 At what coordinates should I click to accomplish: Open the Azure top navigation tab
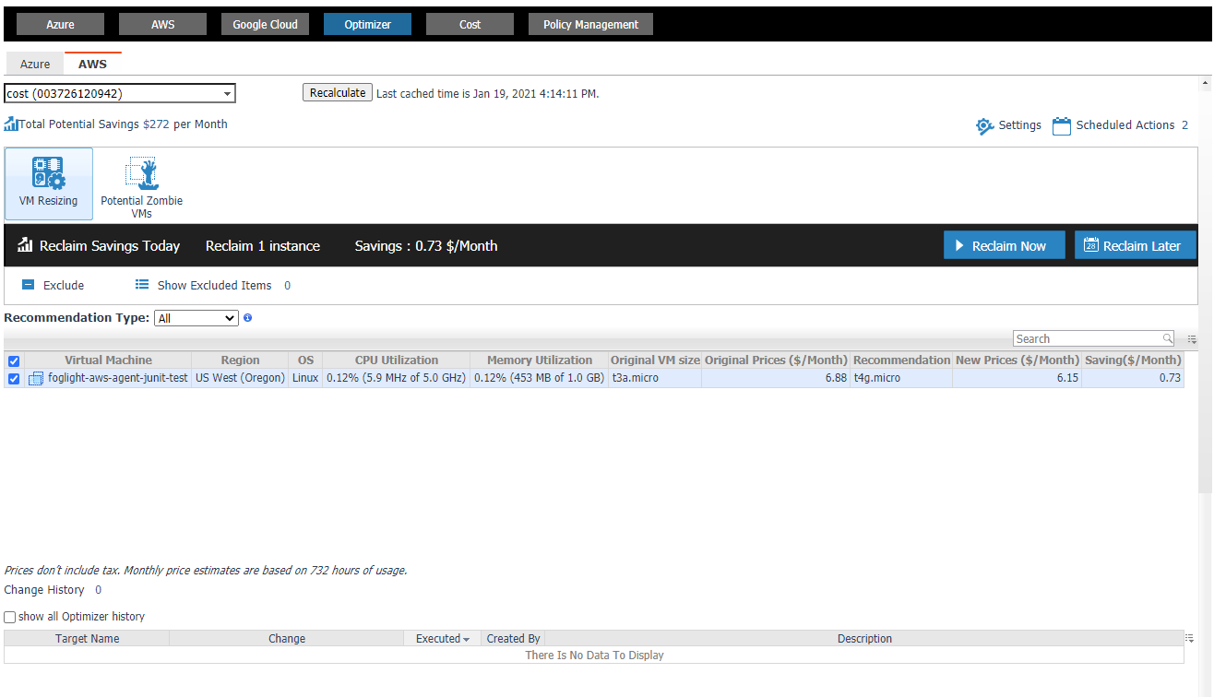coord(61,24)
